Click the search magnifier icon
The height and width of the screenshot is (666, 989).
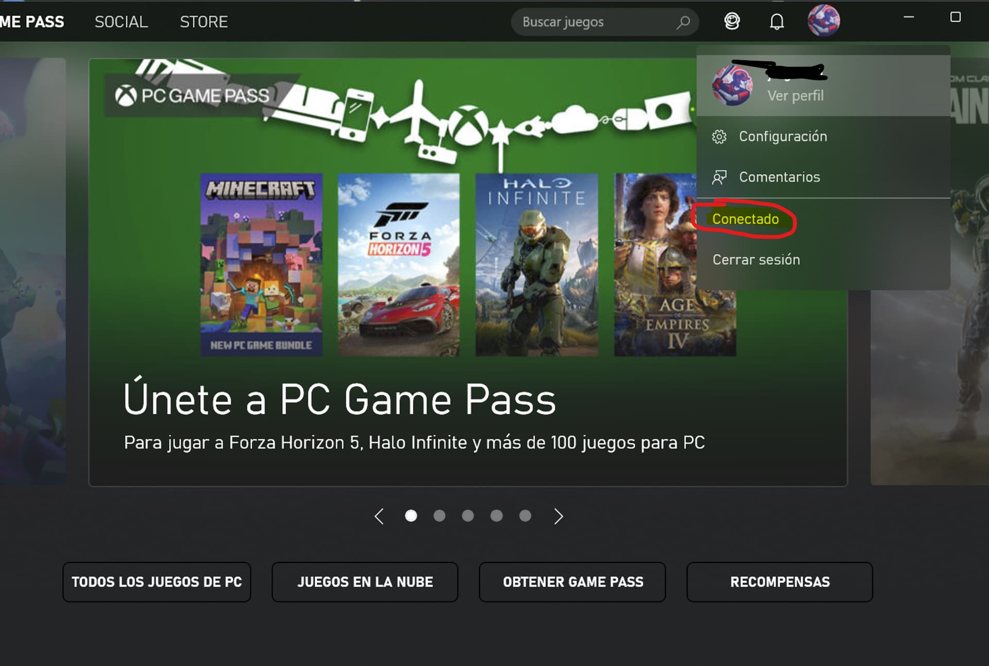[x=683, y=22]
